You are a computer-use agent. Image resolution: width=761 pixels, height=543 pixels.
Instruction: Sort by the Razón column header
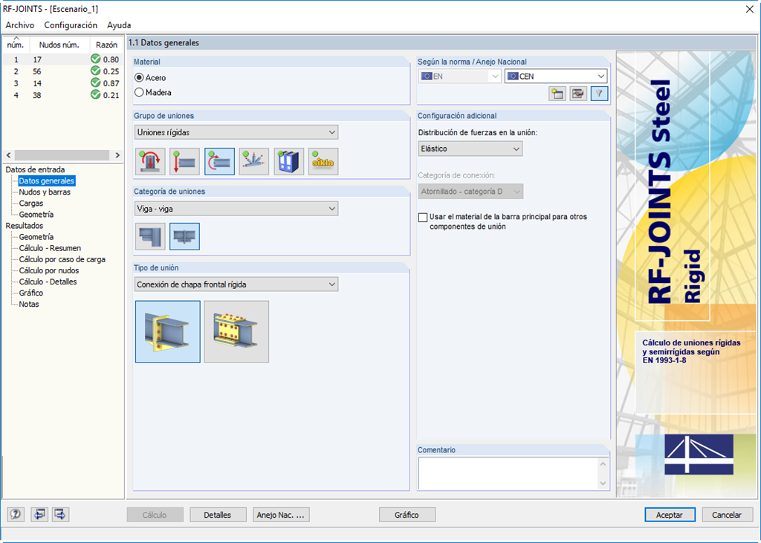point(106,45)
